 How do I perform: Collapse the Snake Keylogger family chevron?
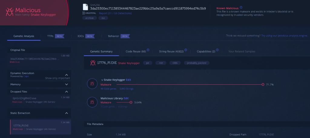(x=102, y=80)
